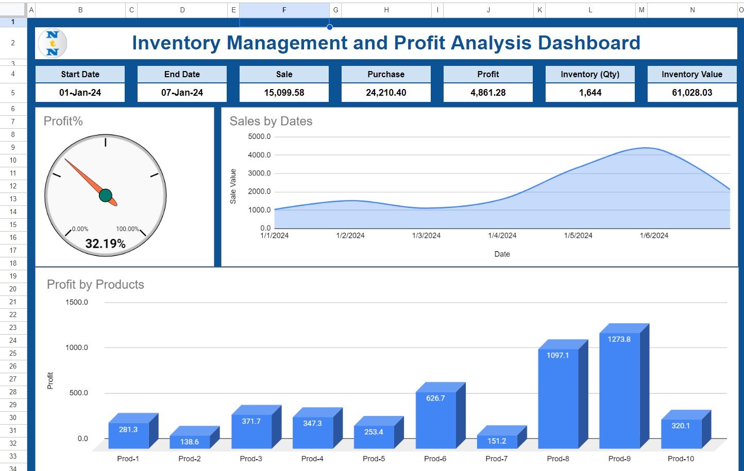Click the Inventory Value header cell
The width and height of the screenshot is (744, 471).
692,74
